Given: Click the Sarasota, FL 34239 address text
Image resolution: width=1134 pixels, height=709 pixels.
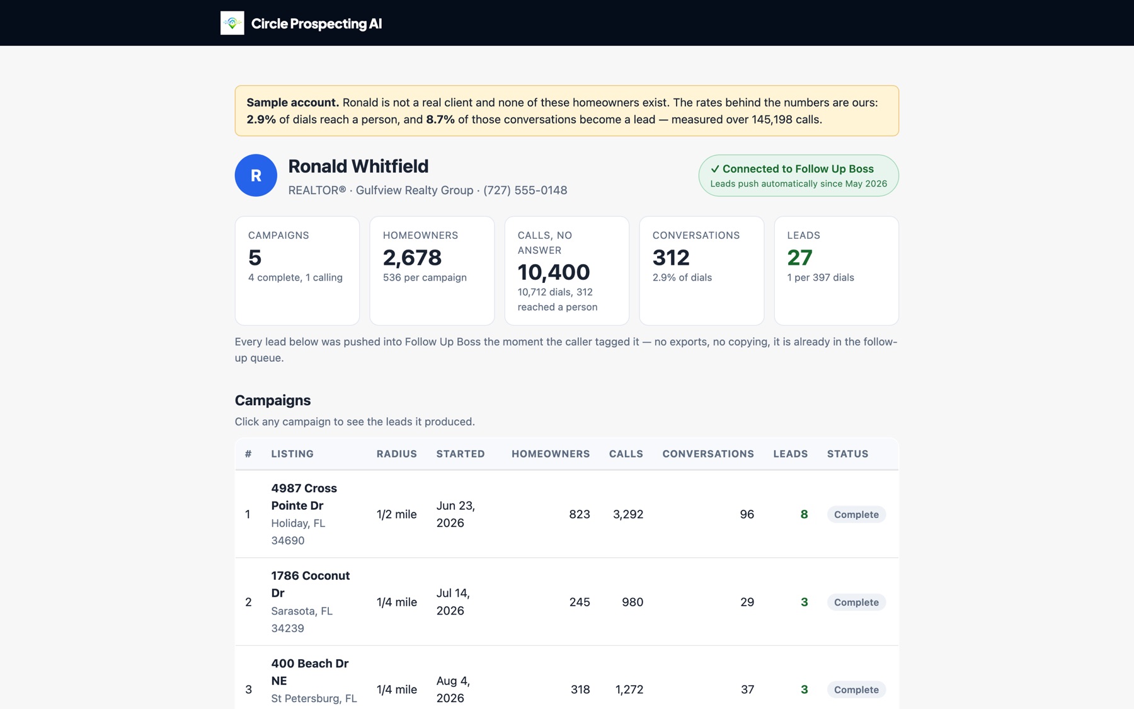Looking at the screenshot, I should click(x=302, y=620).
